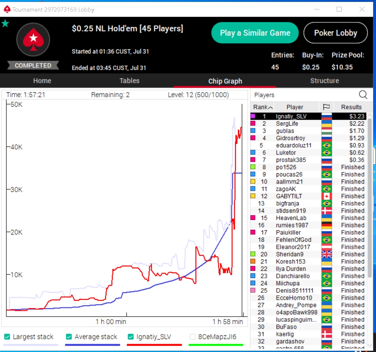Open player search with the magnifier icon
The image size is (376, 352).
[x=363, y=95]
